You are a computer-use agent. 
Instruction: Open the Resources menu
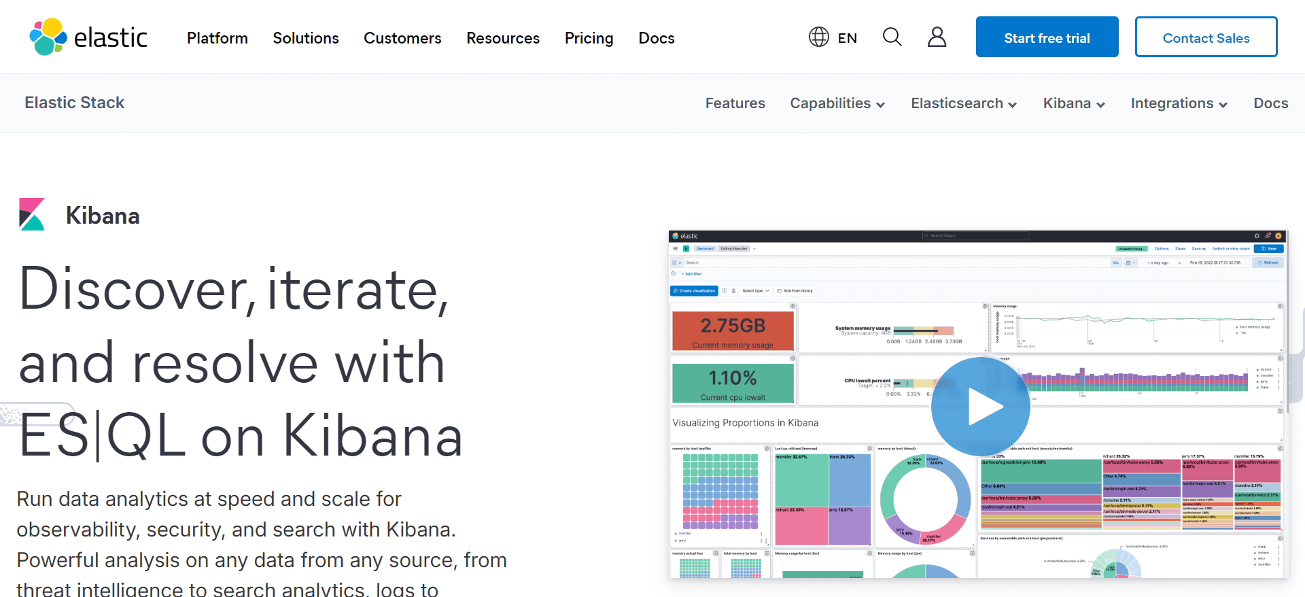tap(503, 38)
